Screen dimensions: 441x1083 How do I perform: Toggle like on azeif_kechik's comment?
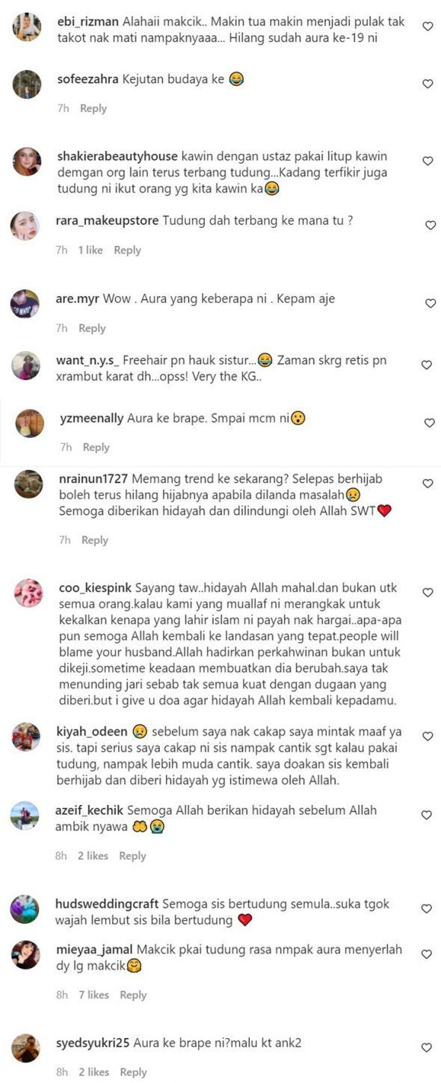[428, 815]
